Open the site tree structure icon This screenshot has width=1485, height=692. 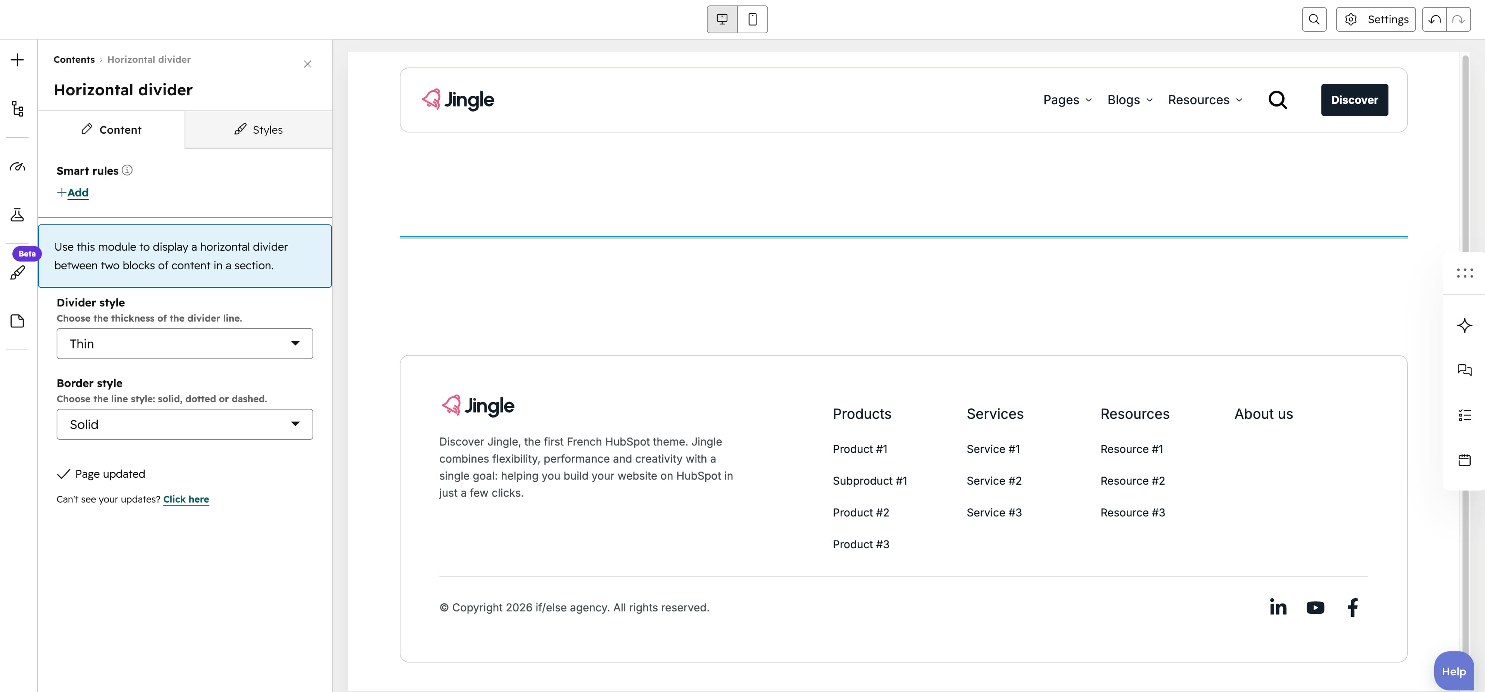click(17, 109)
